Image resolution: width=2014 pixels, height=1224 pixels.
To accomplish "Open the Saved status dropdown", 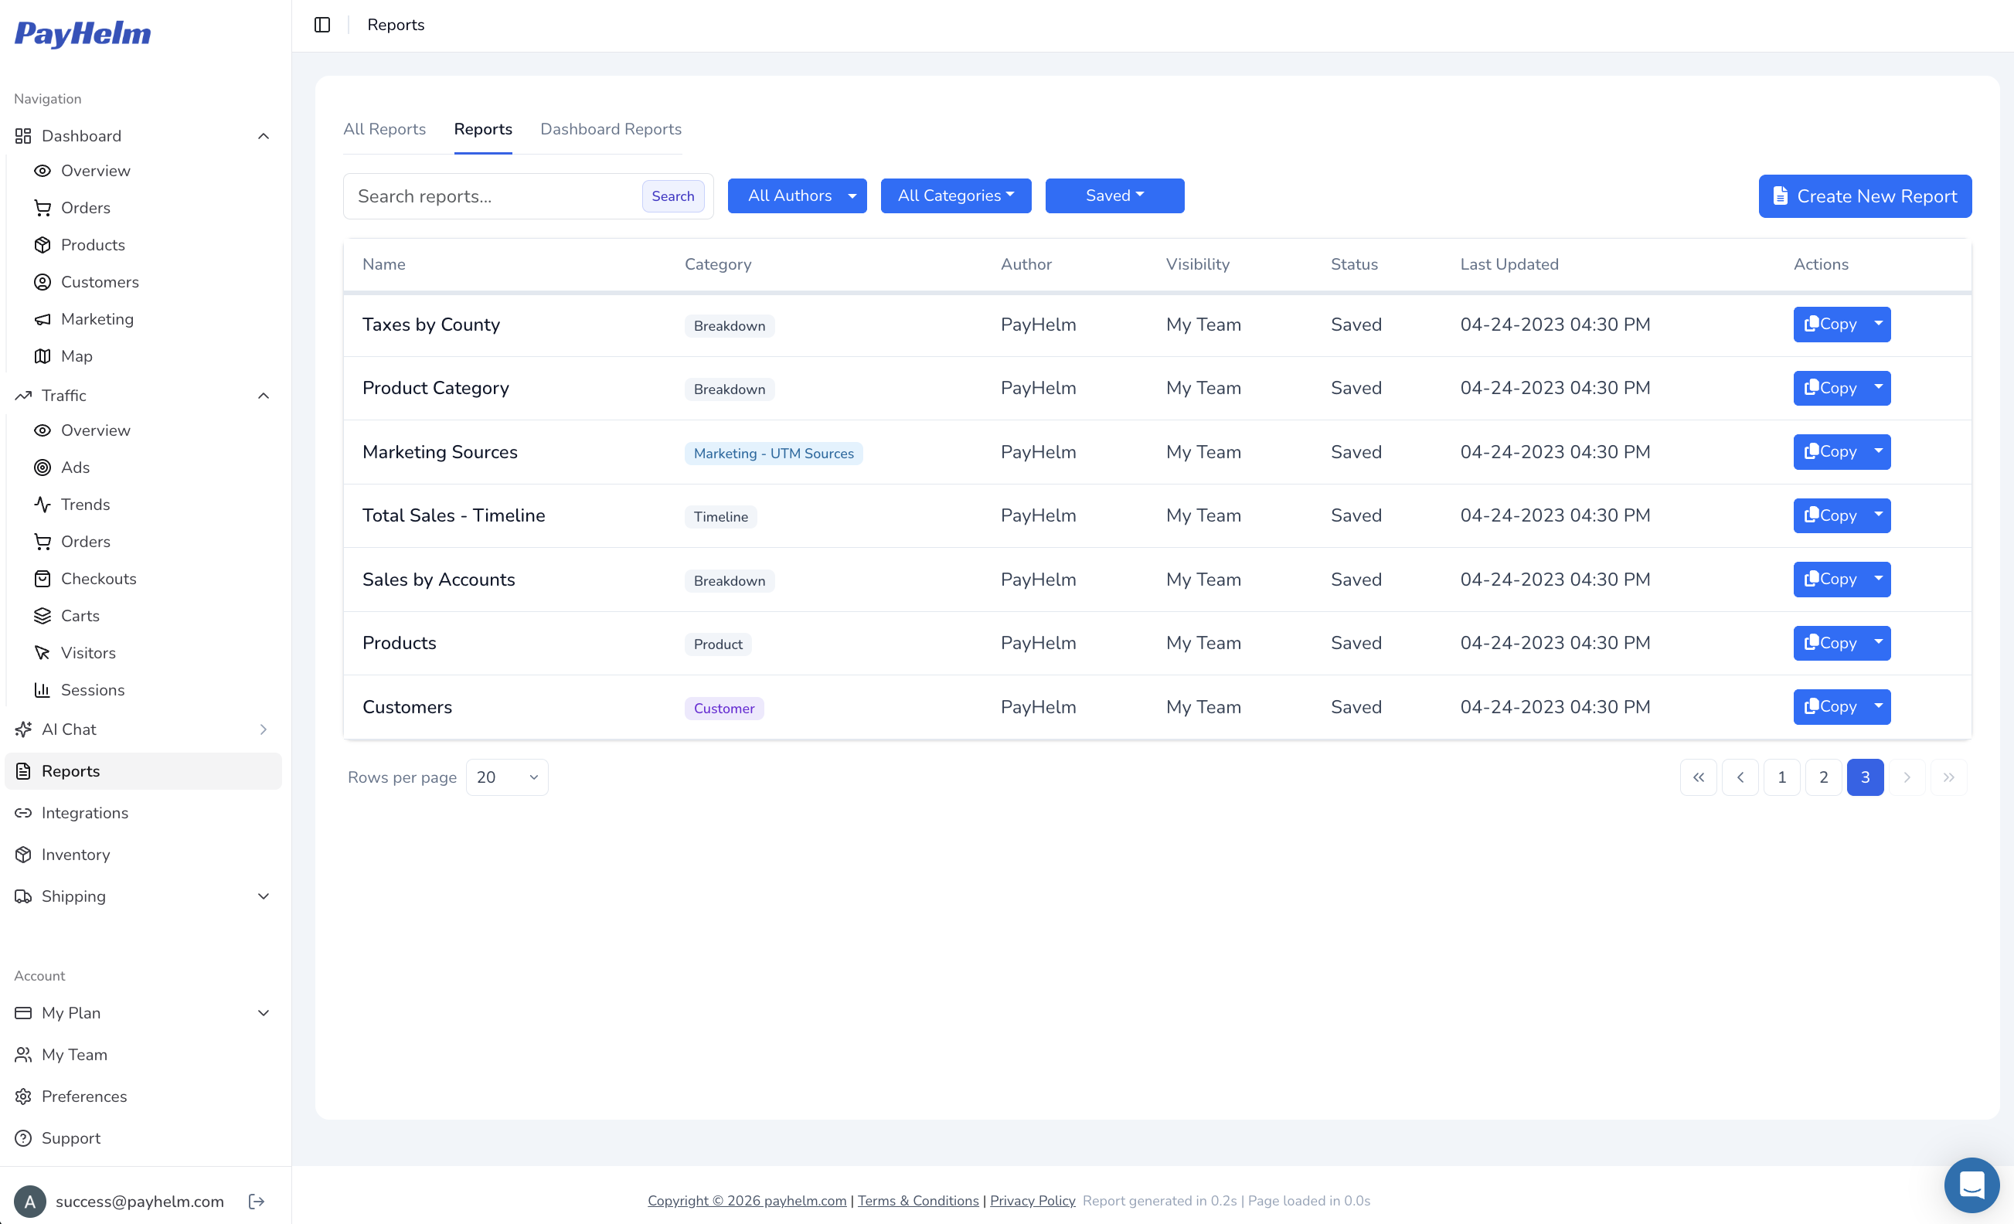I will (1114, 196).
